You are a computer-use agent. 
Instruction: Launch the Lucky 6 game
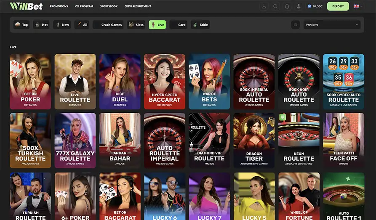coord(165,196)
